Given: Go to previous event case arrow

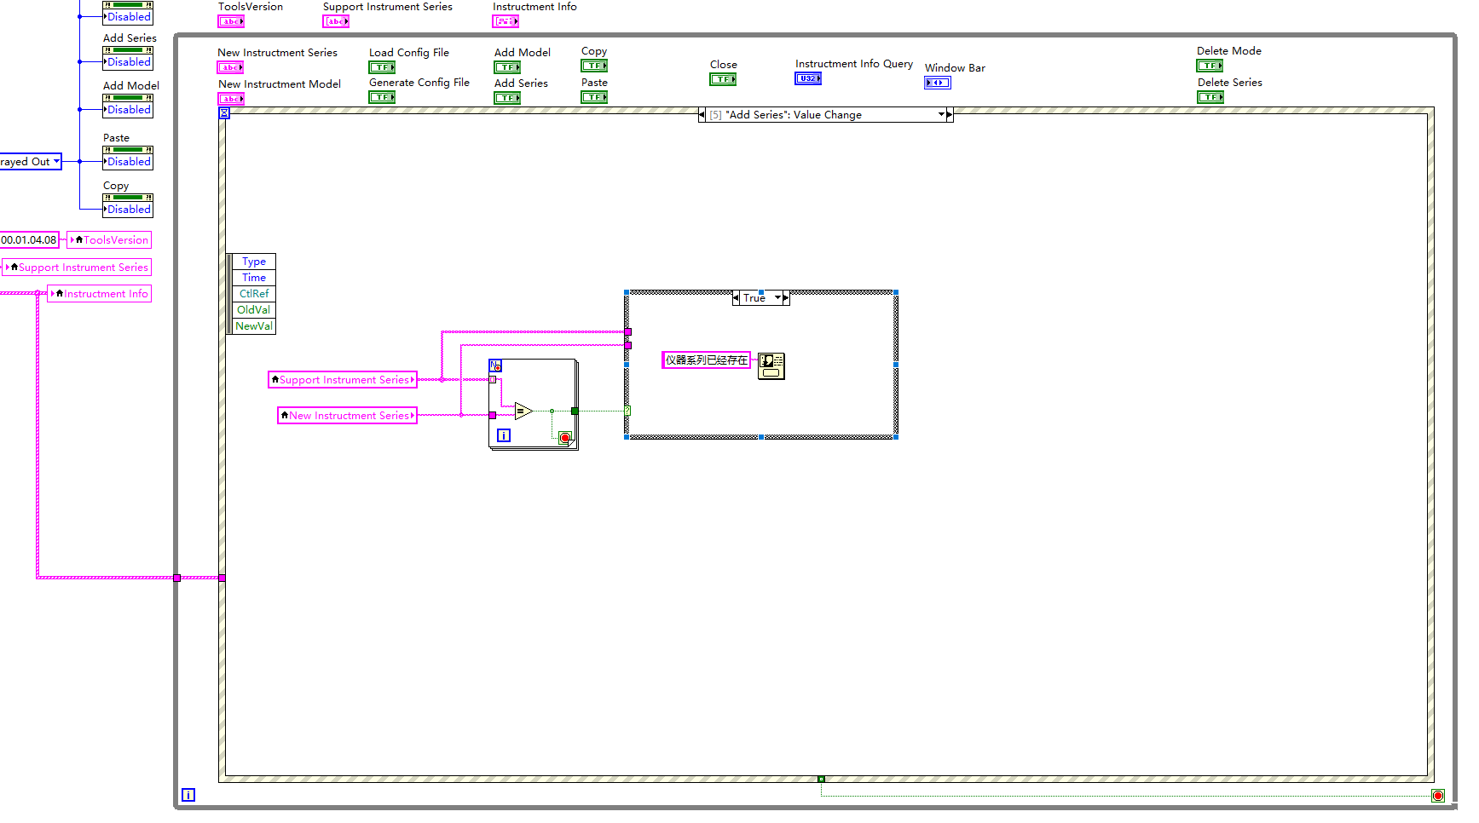Looking at the screenshot, I should pyautogui.click(x=702, y=115).
